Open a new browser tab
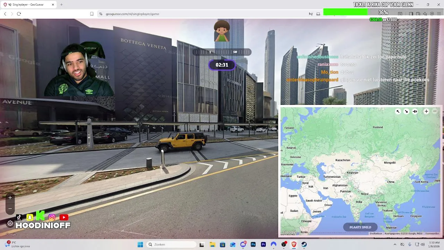Image resolution: width=444 pixels, height=250 pixels. coord(61,5)
